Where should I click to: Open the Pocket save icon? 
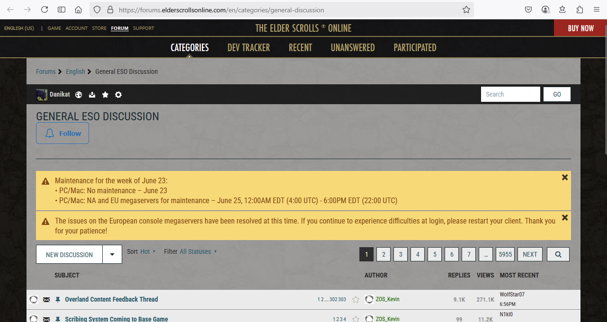[529, 9]
